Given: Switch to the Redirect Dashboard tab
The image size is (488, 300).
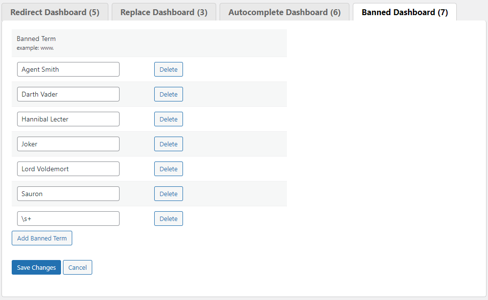Looking at the screenshot, I should pos(55,12).
